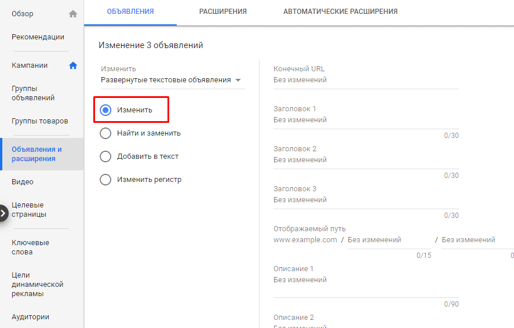
Task: Click the home icon beside Обзор
Action: pyautogui.click(x=72, y=14)
